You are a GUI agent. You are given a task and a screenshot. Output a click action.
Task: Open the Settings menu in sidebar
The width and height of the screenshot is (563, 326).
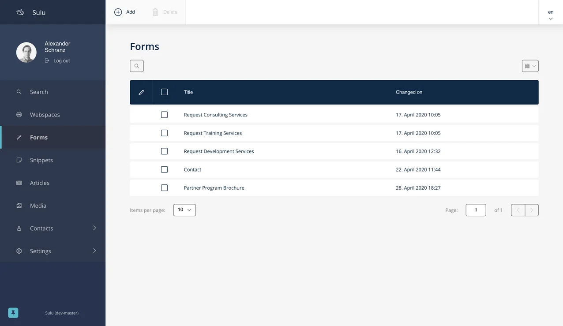[x=40, y=251]
